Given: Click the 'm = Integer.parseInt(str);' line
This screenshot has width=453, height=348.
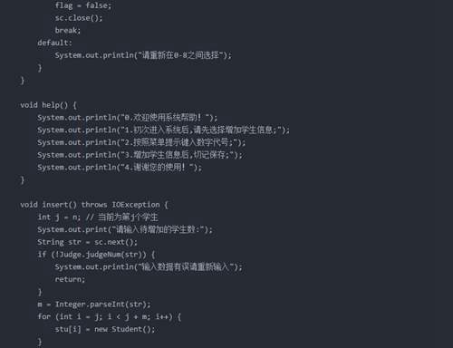Looking at the screenshot, I should pyautogui.click(x=94, y=304).
